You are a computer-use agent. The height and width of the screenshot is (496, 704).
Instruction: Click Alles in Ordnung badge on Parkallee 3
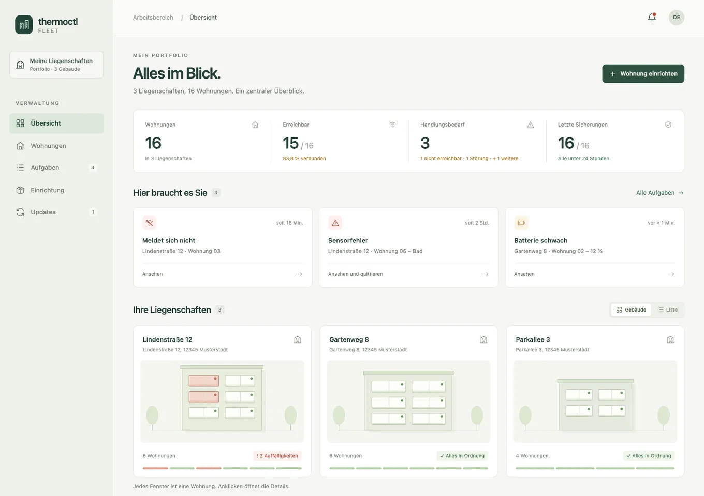[x=649, y=456]
